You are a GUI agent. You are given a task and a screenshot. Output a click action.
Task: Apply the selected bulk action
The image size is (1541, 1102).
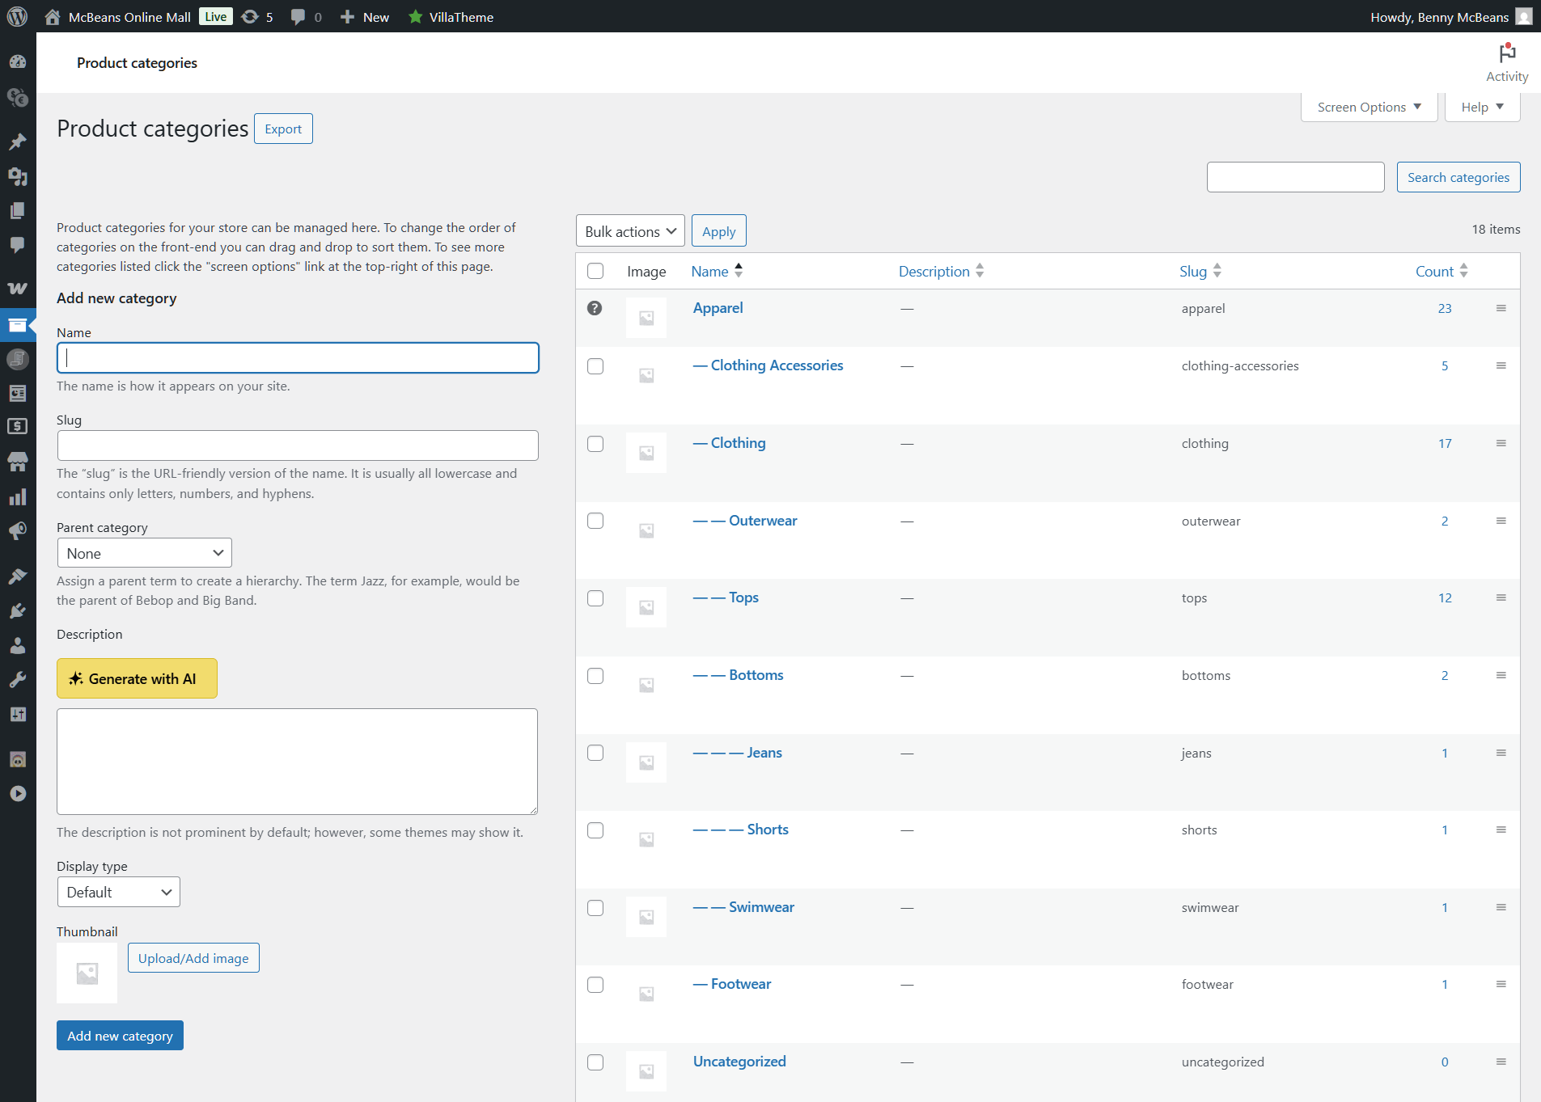[718, 231]
